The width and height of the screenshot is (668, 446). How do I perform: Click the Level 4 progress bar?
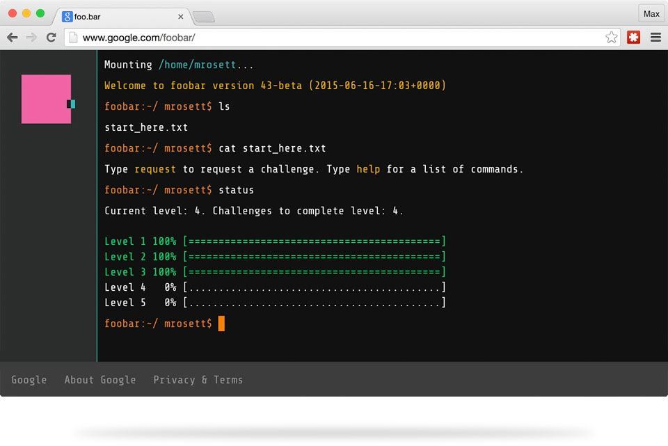coord(315,287)
